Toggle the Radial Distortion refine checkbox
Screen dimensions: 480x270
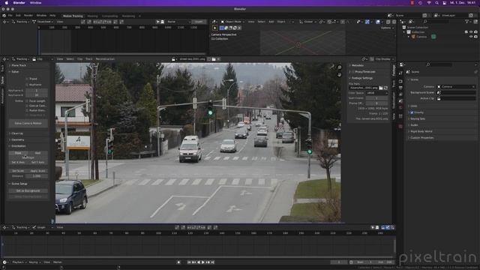coord(27,110)
